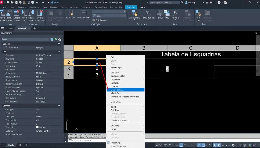
Task: Click the command line wrench customize icon
Action: coord(66,140)
